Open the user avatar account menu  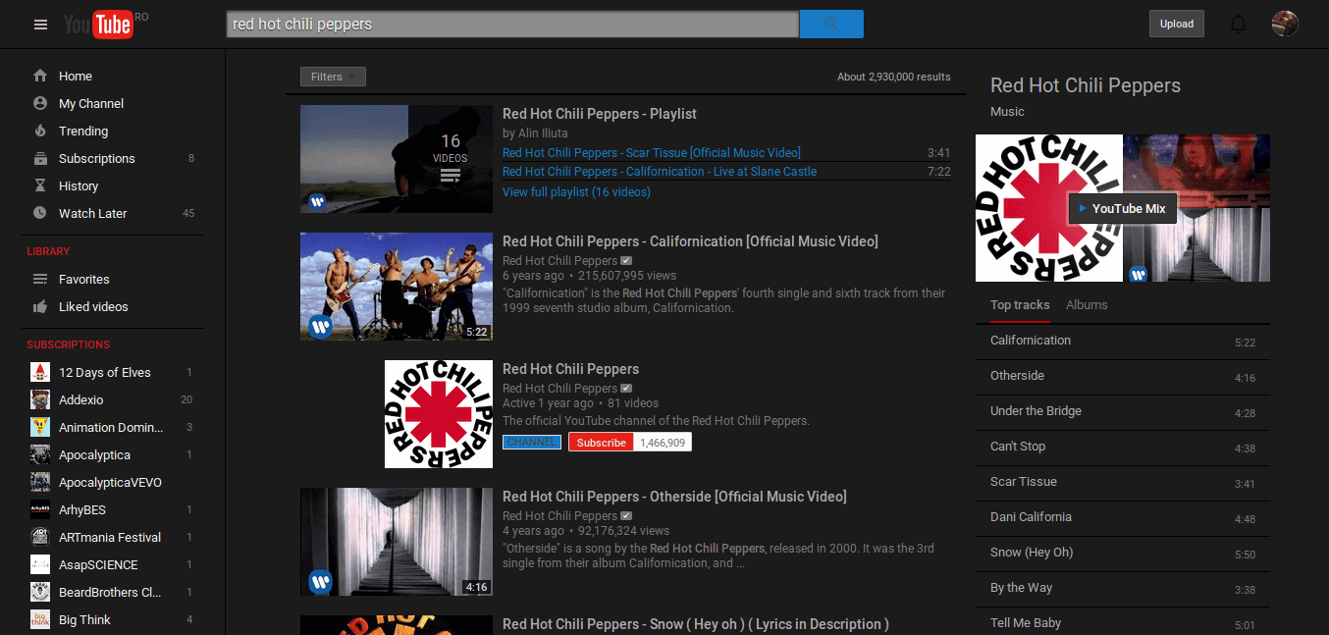click(x=1285, y=25)
